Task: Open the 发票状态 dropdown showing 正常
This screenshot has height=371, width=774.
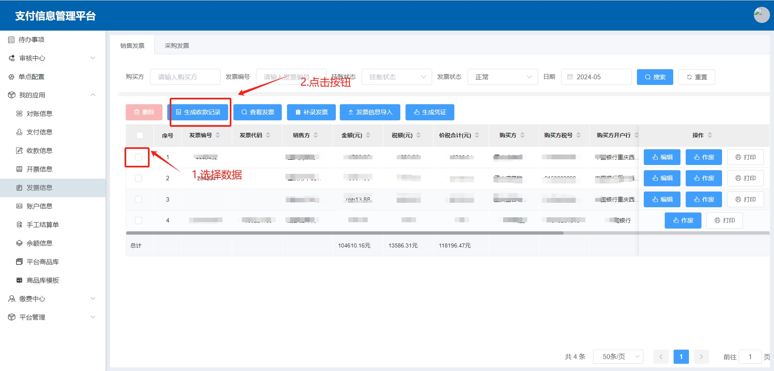Action: click(502, 77)
